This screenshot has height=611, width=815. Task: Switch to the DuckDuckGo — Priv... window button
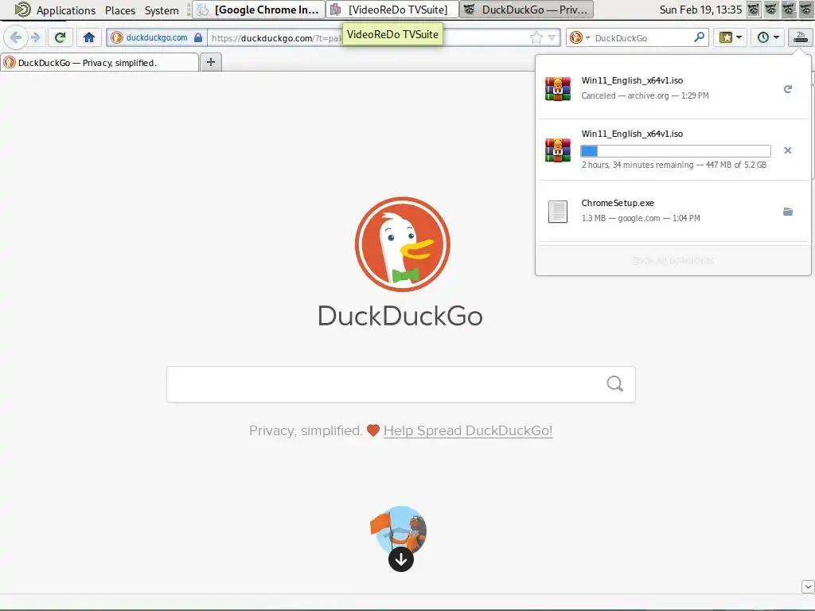526,10
